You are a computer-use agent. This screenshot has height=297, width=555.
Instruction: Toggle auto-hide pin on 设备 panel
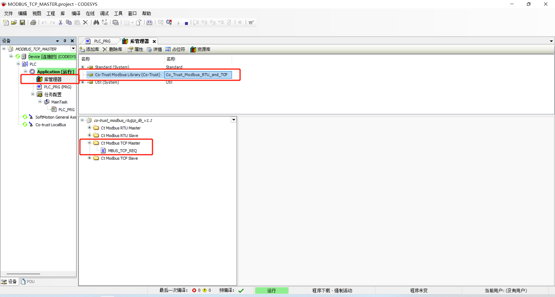point(65,41)
